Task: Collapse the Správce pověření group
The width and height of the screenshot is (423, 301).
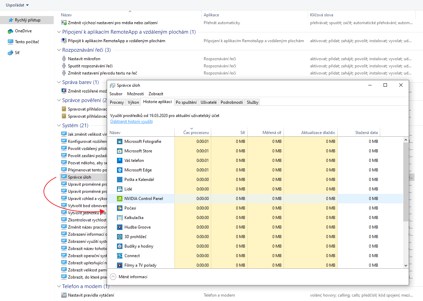Action: pos(59,100)
